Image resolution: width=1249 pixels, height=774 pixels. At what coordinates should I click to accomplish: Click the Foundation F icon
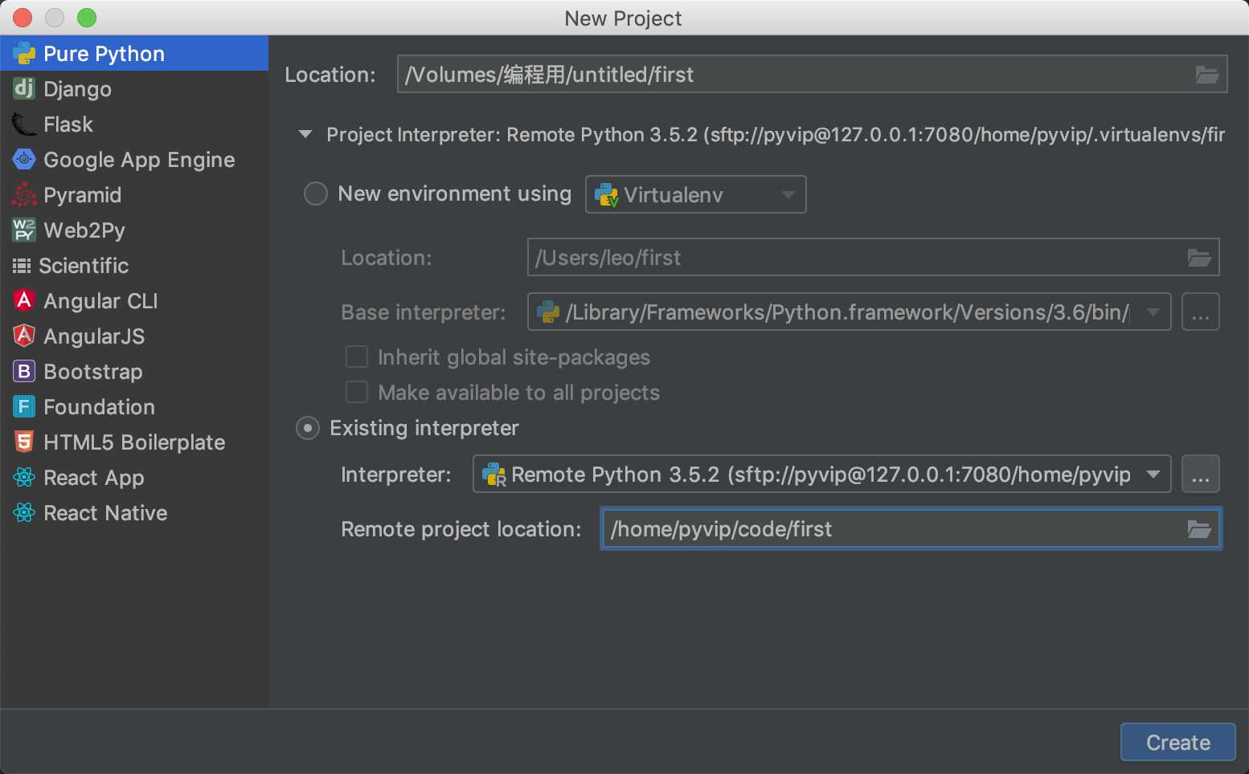coord(24,407)
